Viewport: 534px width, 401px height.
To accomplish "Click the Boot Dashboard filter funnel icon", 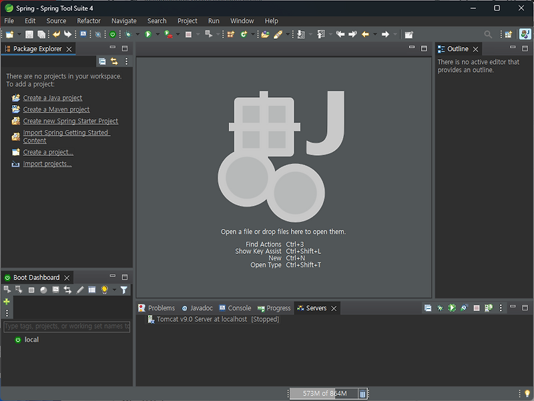I will (123, 290).
